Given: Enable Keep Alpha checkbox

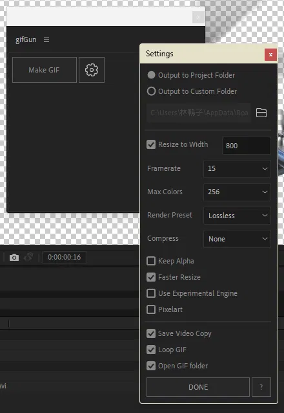Looking at the screenshot, I should coord(151,261).
